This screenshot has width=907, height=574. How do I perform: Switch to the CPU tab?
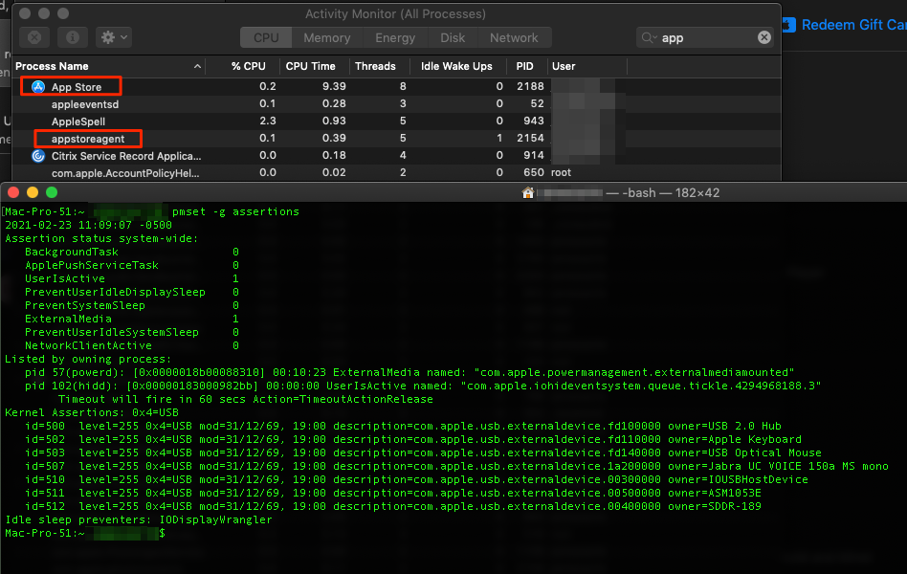(x=266, y=37)
